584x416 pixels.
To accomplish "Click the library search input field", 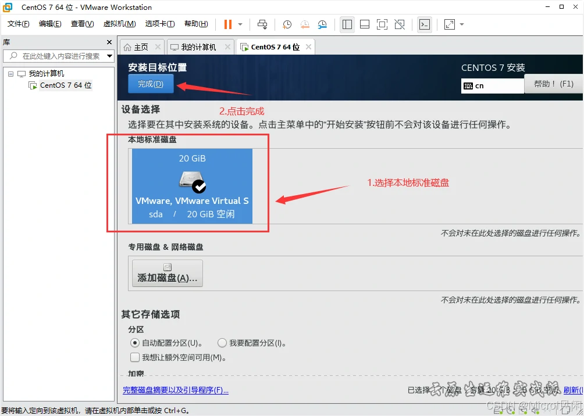I will (x=55, y=56).
